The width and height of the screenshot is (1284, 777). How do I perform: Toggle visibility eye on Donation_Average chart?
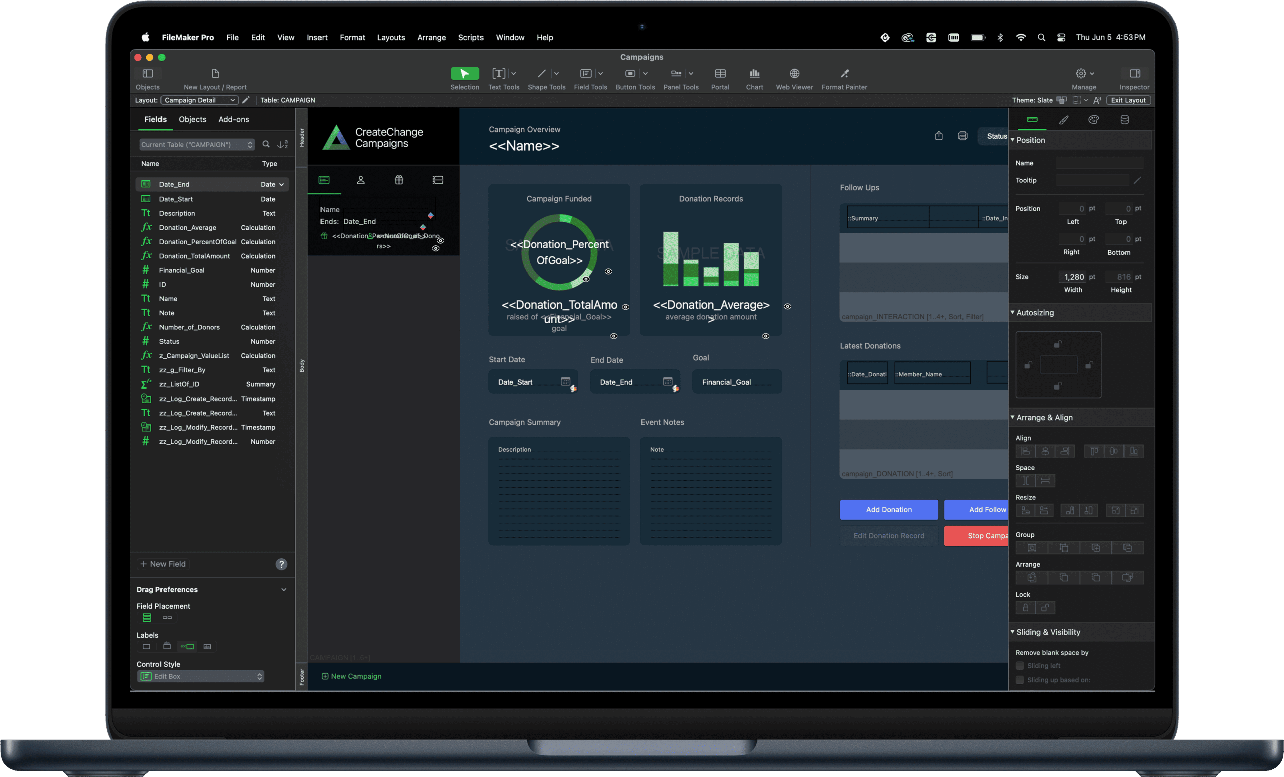(x=787, y=306)
